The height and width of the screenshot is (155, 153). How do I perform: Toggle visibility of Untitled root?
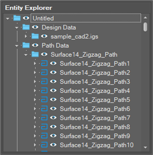coord(26,18)
